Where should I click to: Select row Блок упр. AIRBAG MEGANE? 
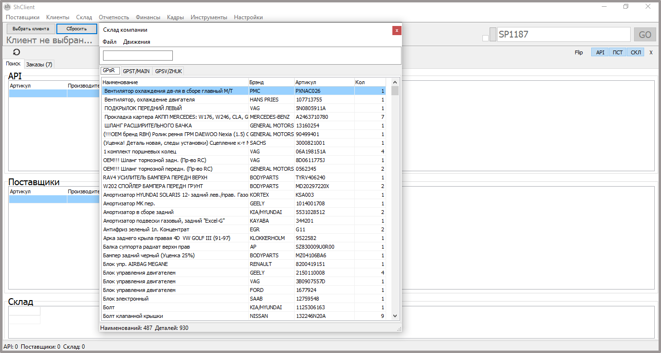pyautogui.click(x=244, y=264)
